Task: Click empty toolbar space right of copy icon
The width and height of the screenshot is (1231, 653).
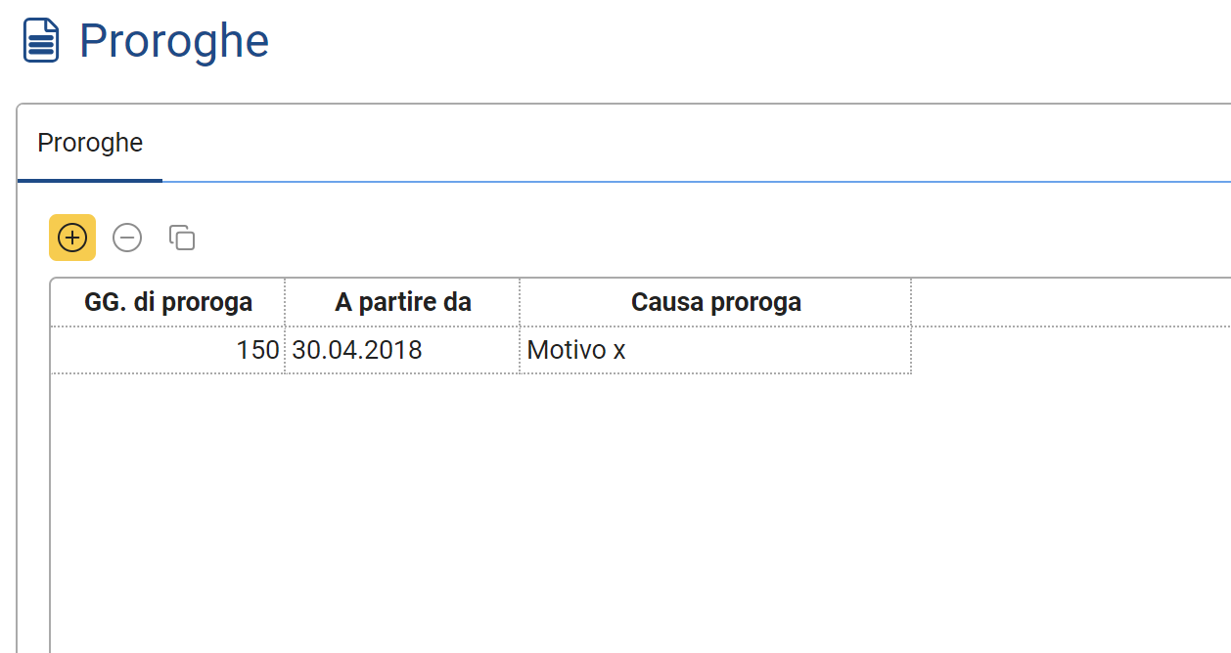Action: pos(587,238)
